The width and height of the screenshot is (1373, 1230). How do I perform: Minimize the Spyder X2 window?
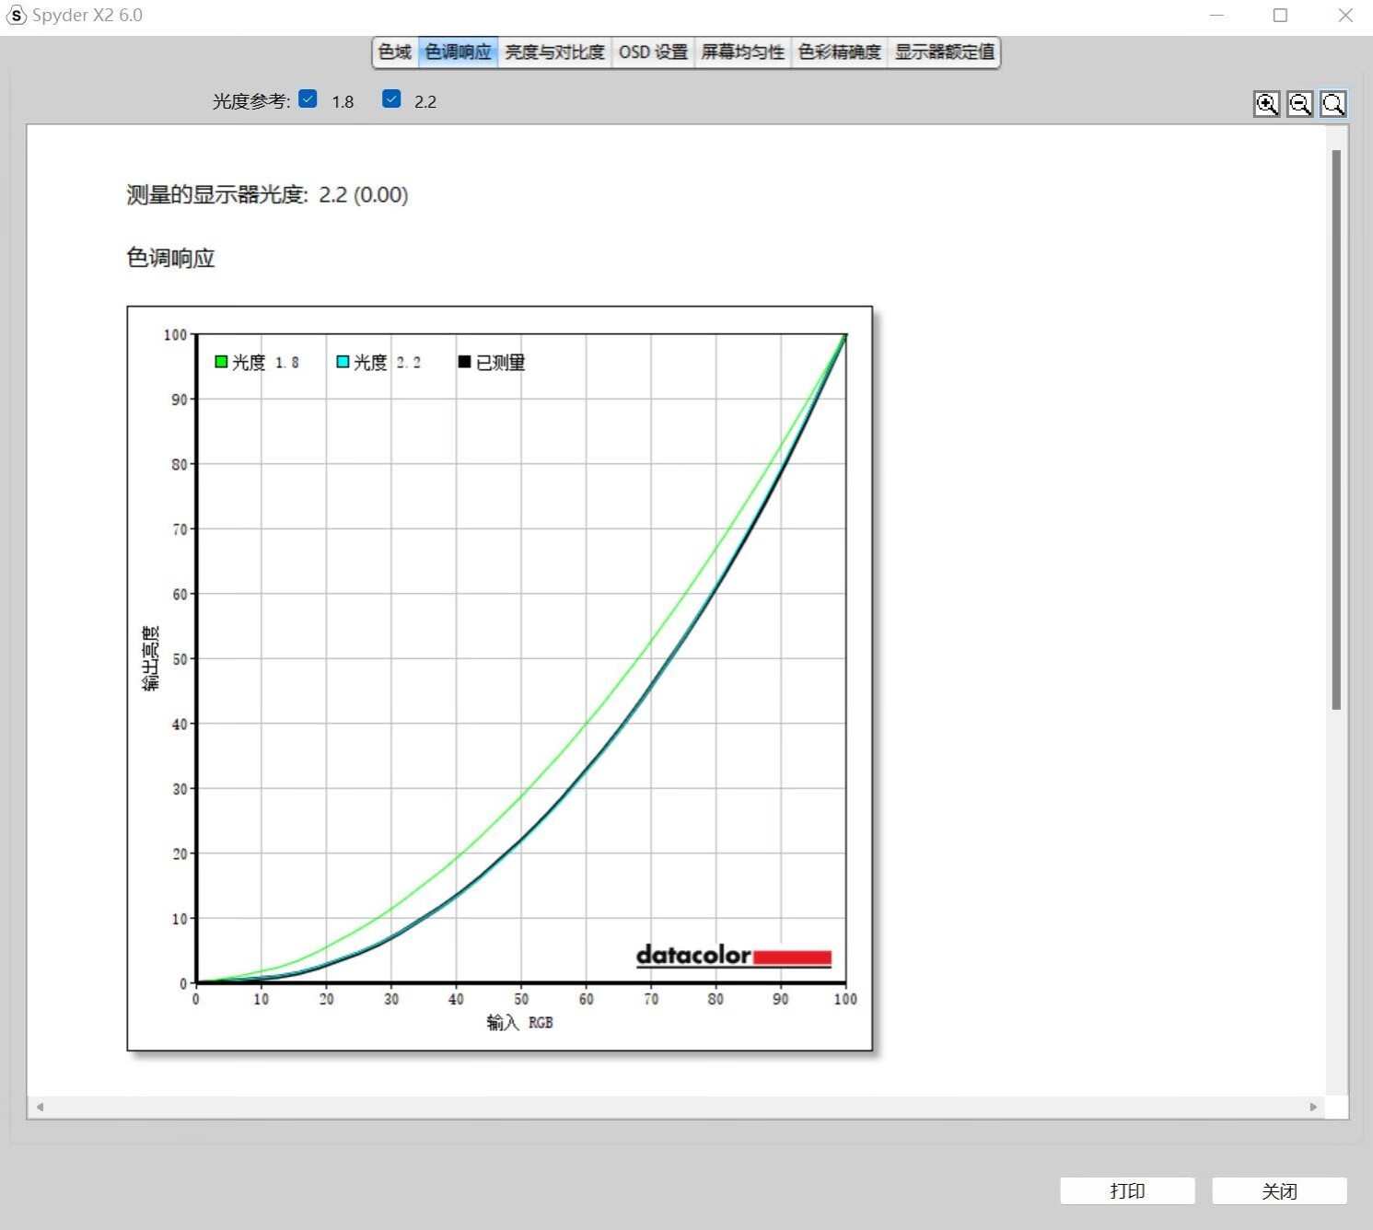click(1216, 16)
